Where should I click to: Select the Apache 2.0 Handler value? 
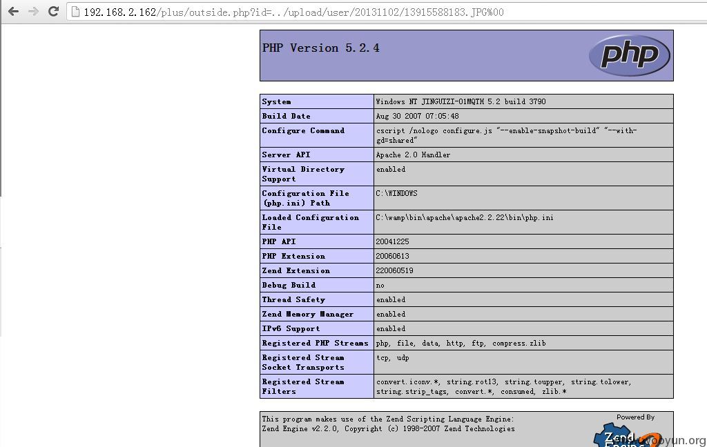pos(413,155)
